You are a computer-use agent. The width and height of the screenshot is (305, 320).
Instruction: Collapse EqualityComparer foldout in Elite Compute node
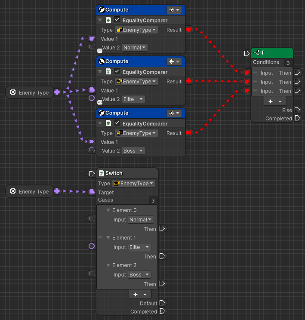[100, 72]
